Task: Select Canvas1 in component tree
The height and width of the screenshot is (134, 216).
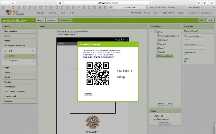Action: (161, 44)
